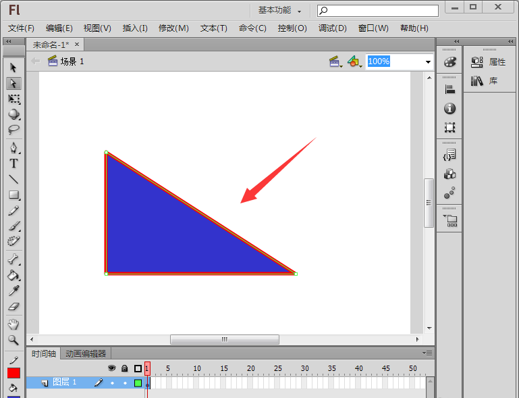
Task: Click the red stroke color swatch
Action: tap(14, 373)
